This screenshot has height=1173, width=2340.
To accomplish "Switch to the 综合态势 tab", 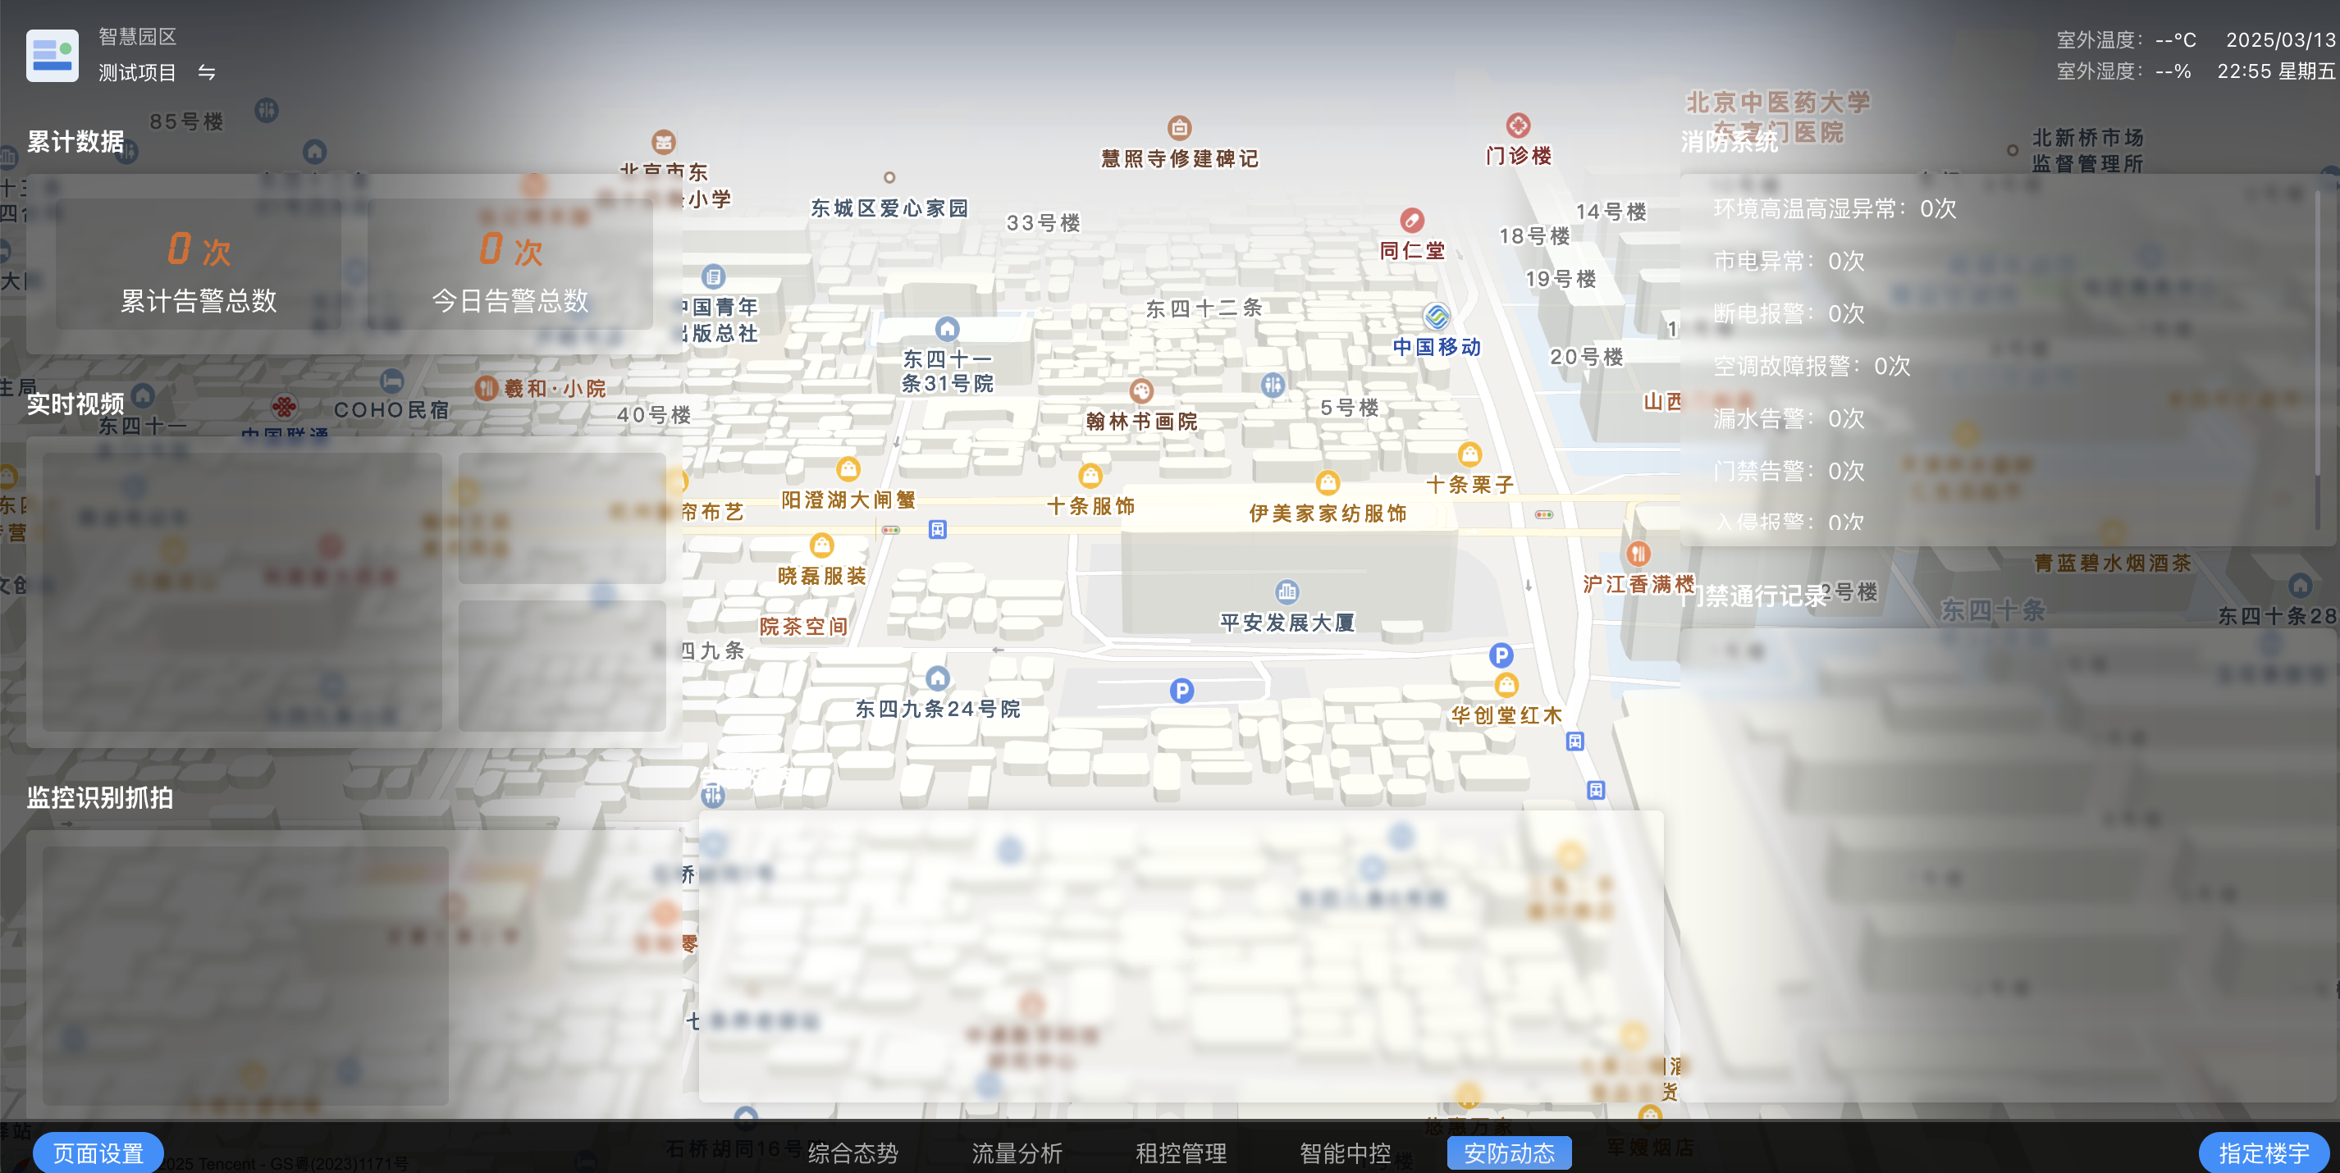I will click(852, 1153).
